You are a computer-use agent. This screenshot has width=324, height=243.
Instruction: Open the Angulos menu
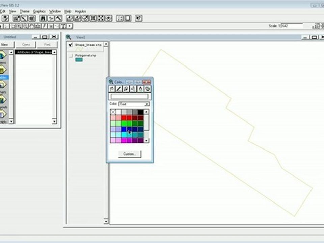pos(80,11)
